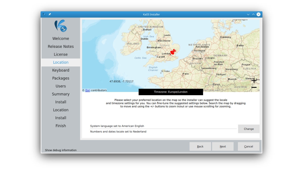Click Numbers and dates locale set to Nederland
303x170 pixels.
point(118,131)
